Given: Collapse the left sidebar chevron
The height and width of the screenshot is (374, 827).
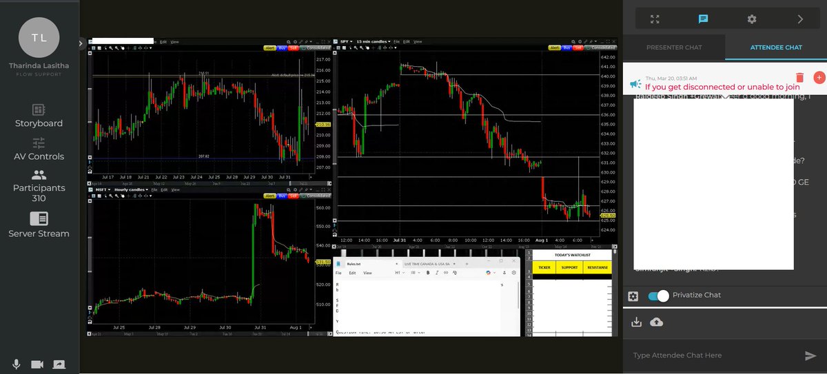Looking at the screenshot, I should point(81,43).
